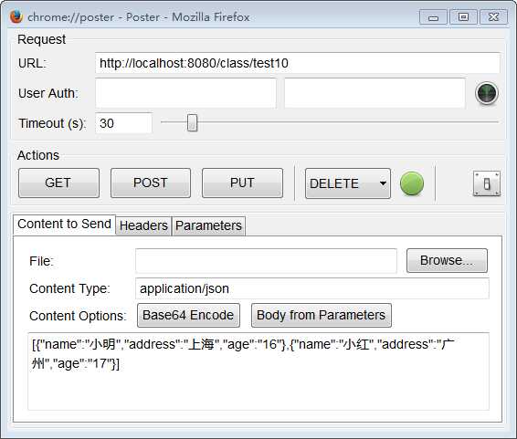Click the green circular submit button beside DELETE
Screen dimensions: 517x439
point(412,183)
